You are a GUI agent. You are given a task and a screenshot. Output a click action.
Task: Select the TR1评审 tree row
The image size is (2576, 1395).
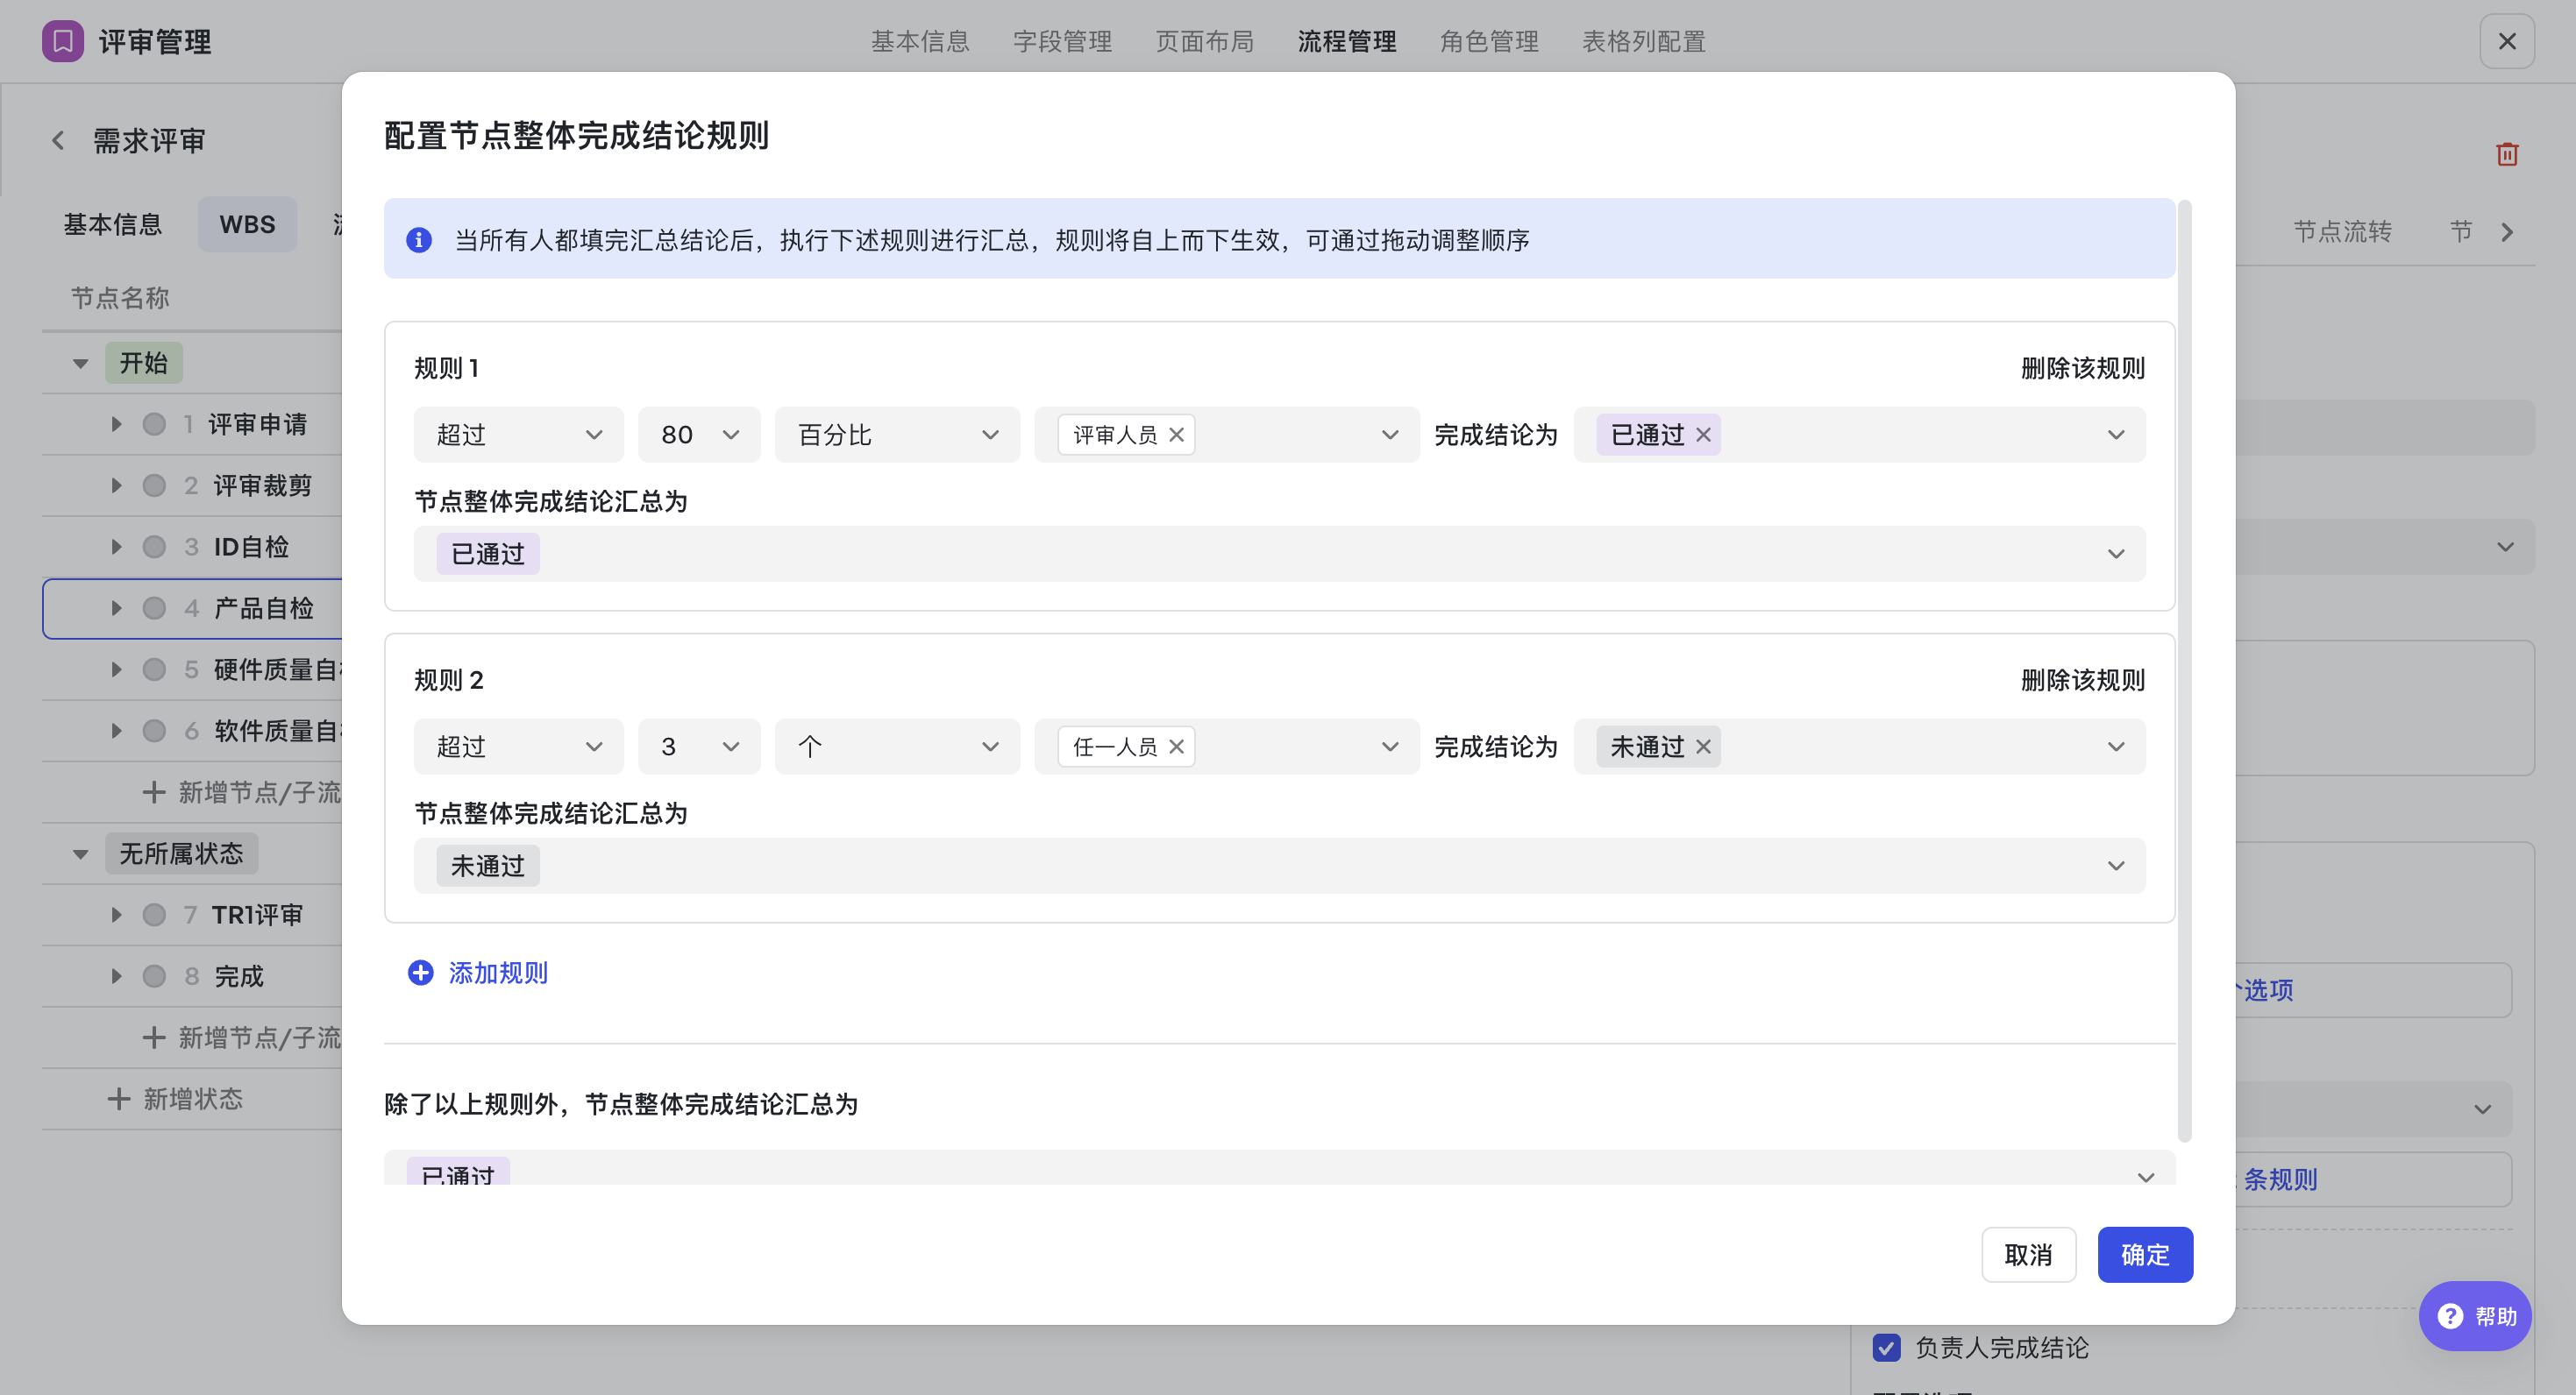coord(193,914)
